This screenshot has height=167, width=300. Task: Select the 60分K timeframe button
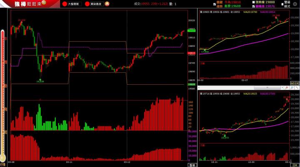pos(295,83)
